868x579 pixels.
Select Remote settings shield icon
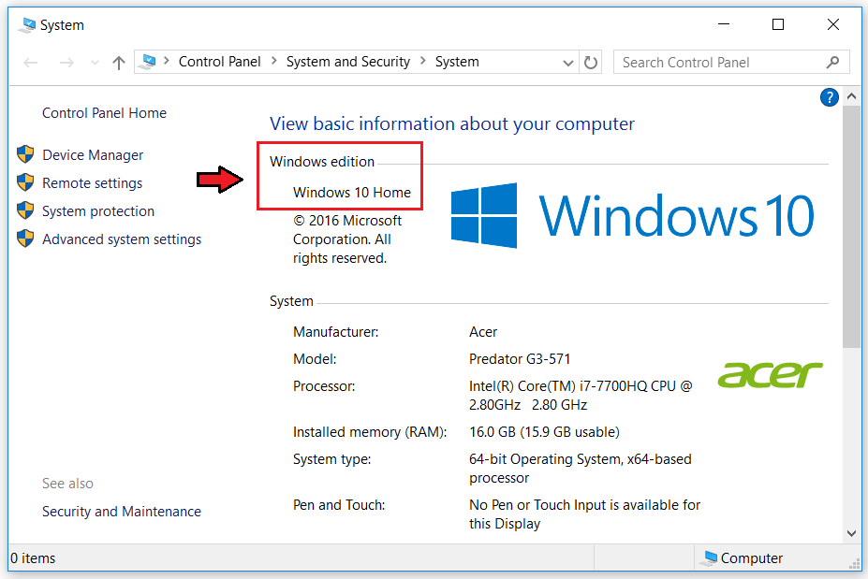point(24,182)
